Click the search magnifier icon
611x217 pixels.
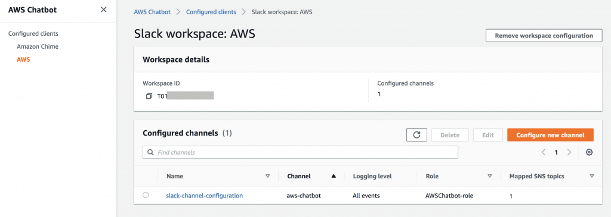click(150, 153)
